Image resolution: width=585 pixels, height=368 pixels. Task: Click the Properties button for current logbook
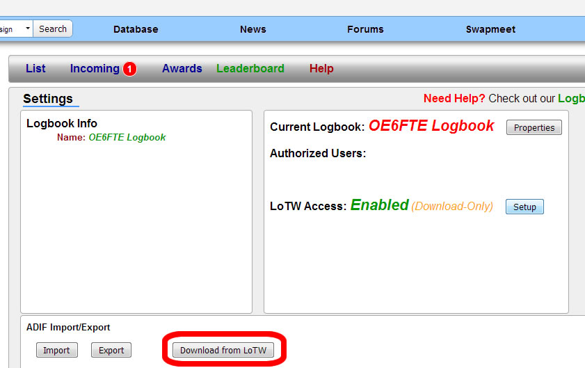pos(534,127)
